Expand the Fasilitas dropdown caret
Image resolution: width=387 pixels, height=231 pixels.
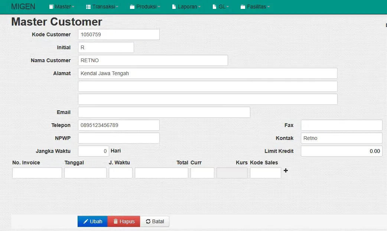[x=268, y=7]
